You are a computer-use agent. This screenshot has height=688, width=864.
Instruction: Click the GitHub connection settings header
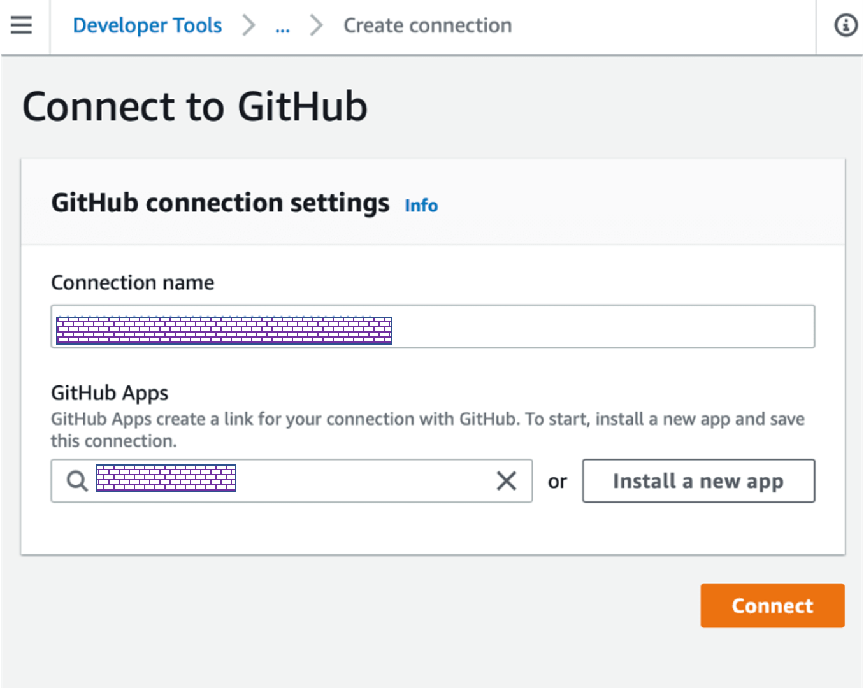[220, 203]
